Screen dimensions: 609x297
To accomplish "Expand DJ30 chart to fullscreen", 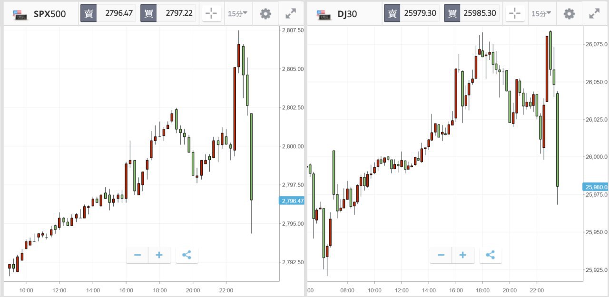I will click(594, 14).
